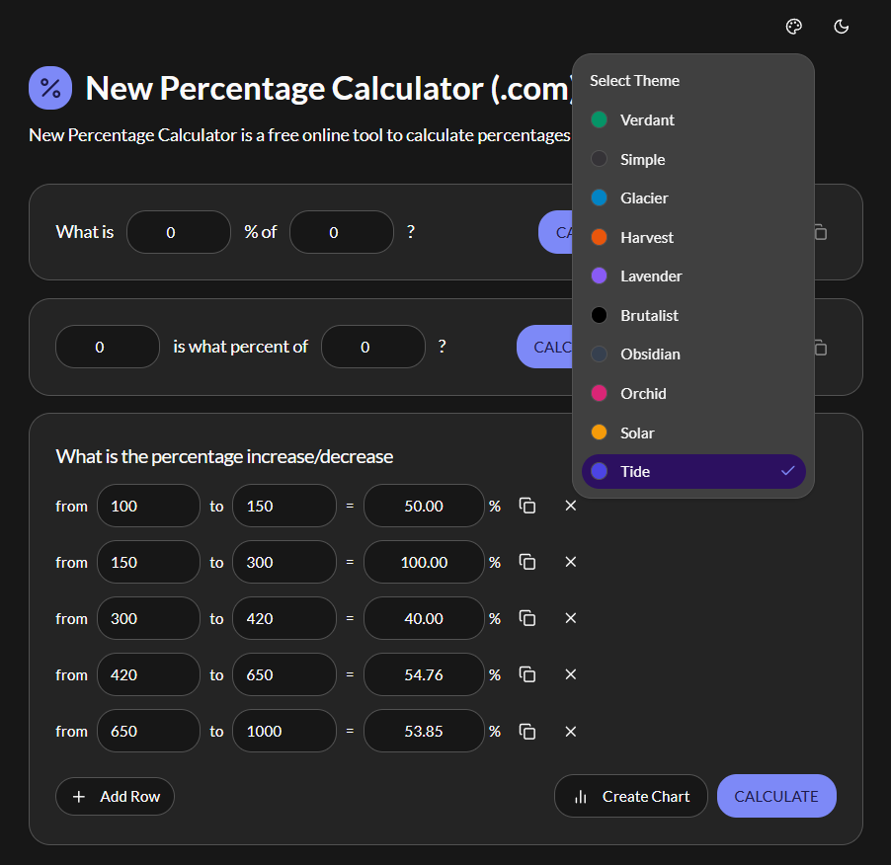Click the first '% of' input box
The width and height of the screenshot is (891, 865).
(x=342, y=232)
